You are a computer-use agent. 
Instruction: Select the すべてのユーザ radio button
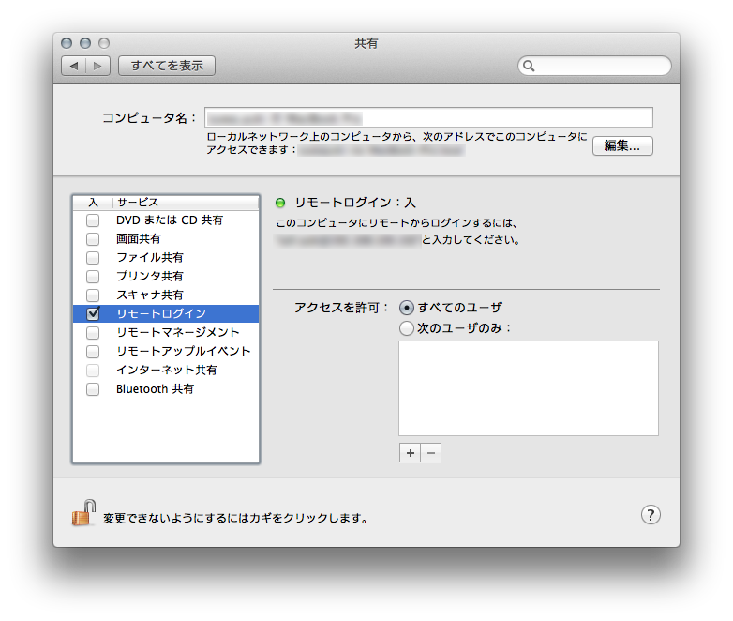tap(406, 308)
